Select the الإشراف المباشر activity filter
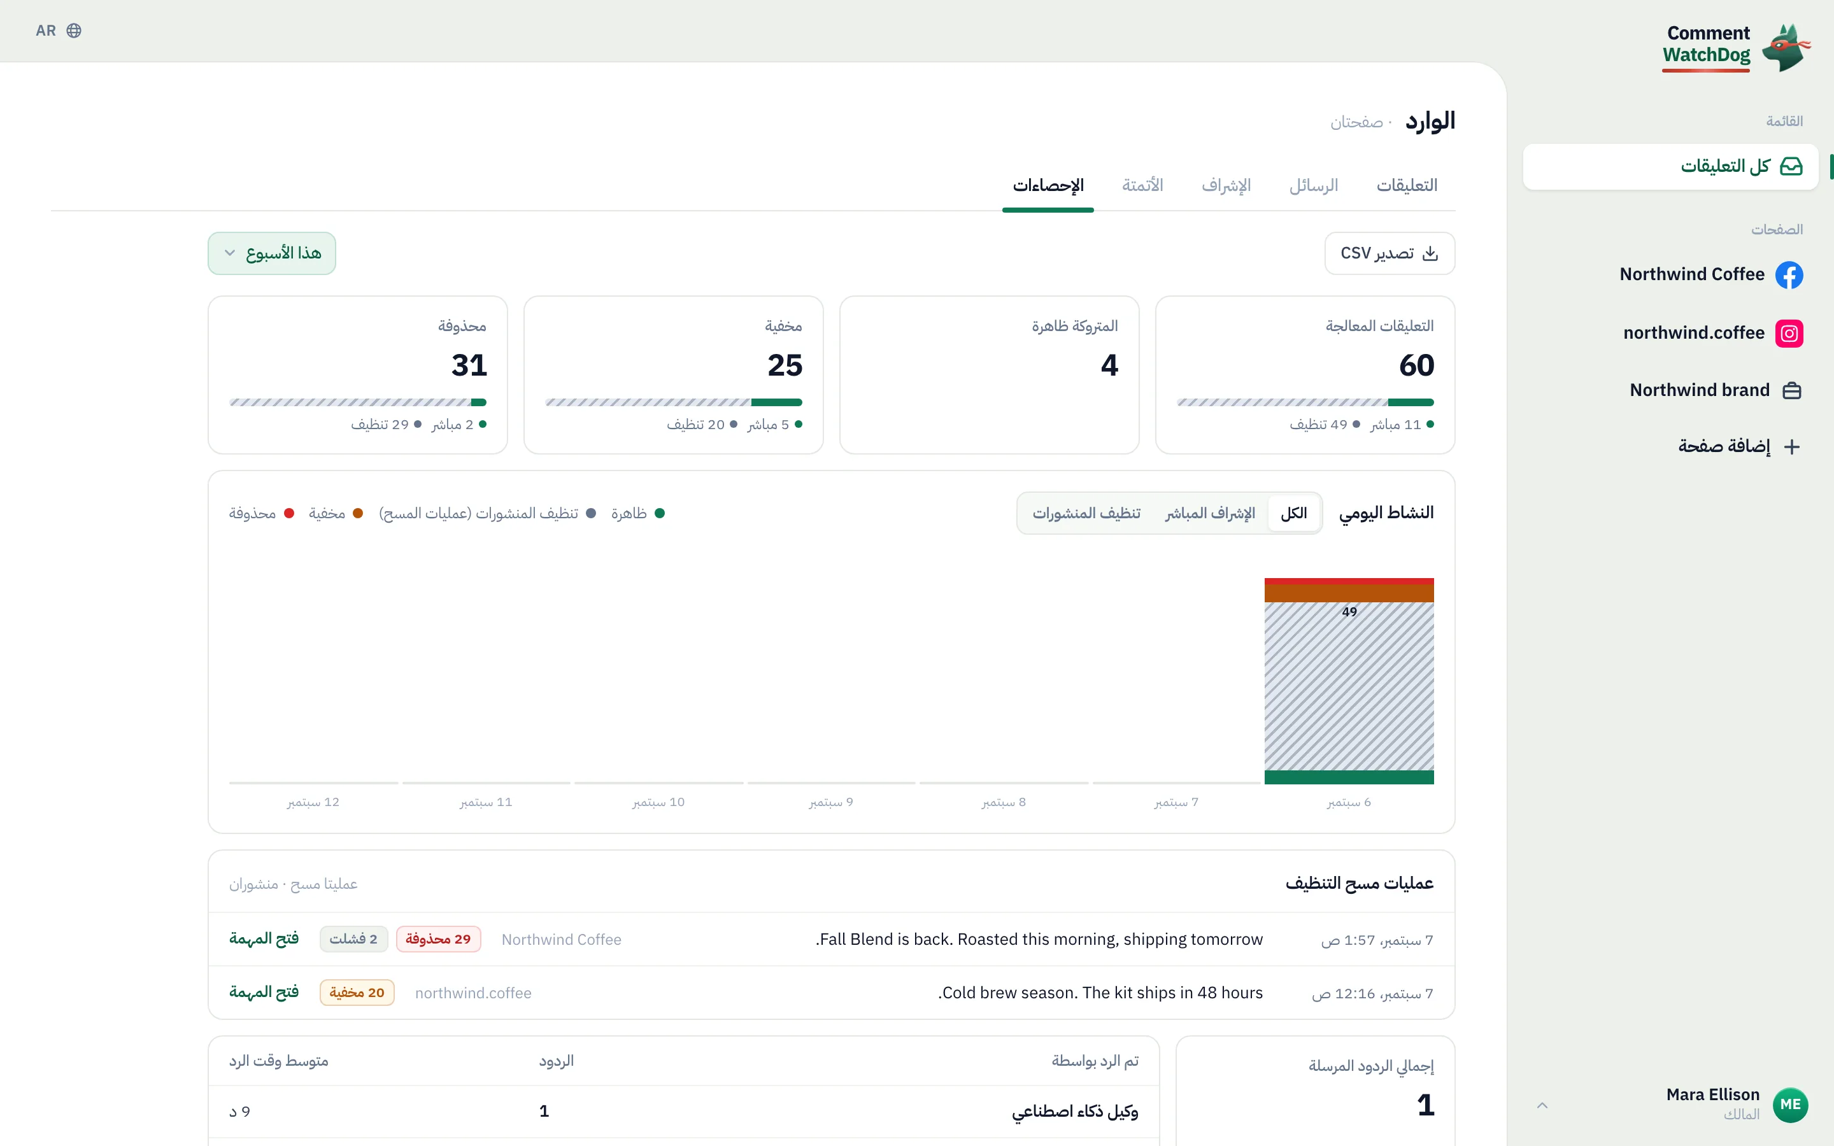 1209,513
